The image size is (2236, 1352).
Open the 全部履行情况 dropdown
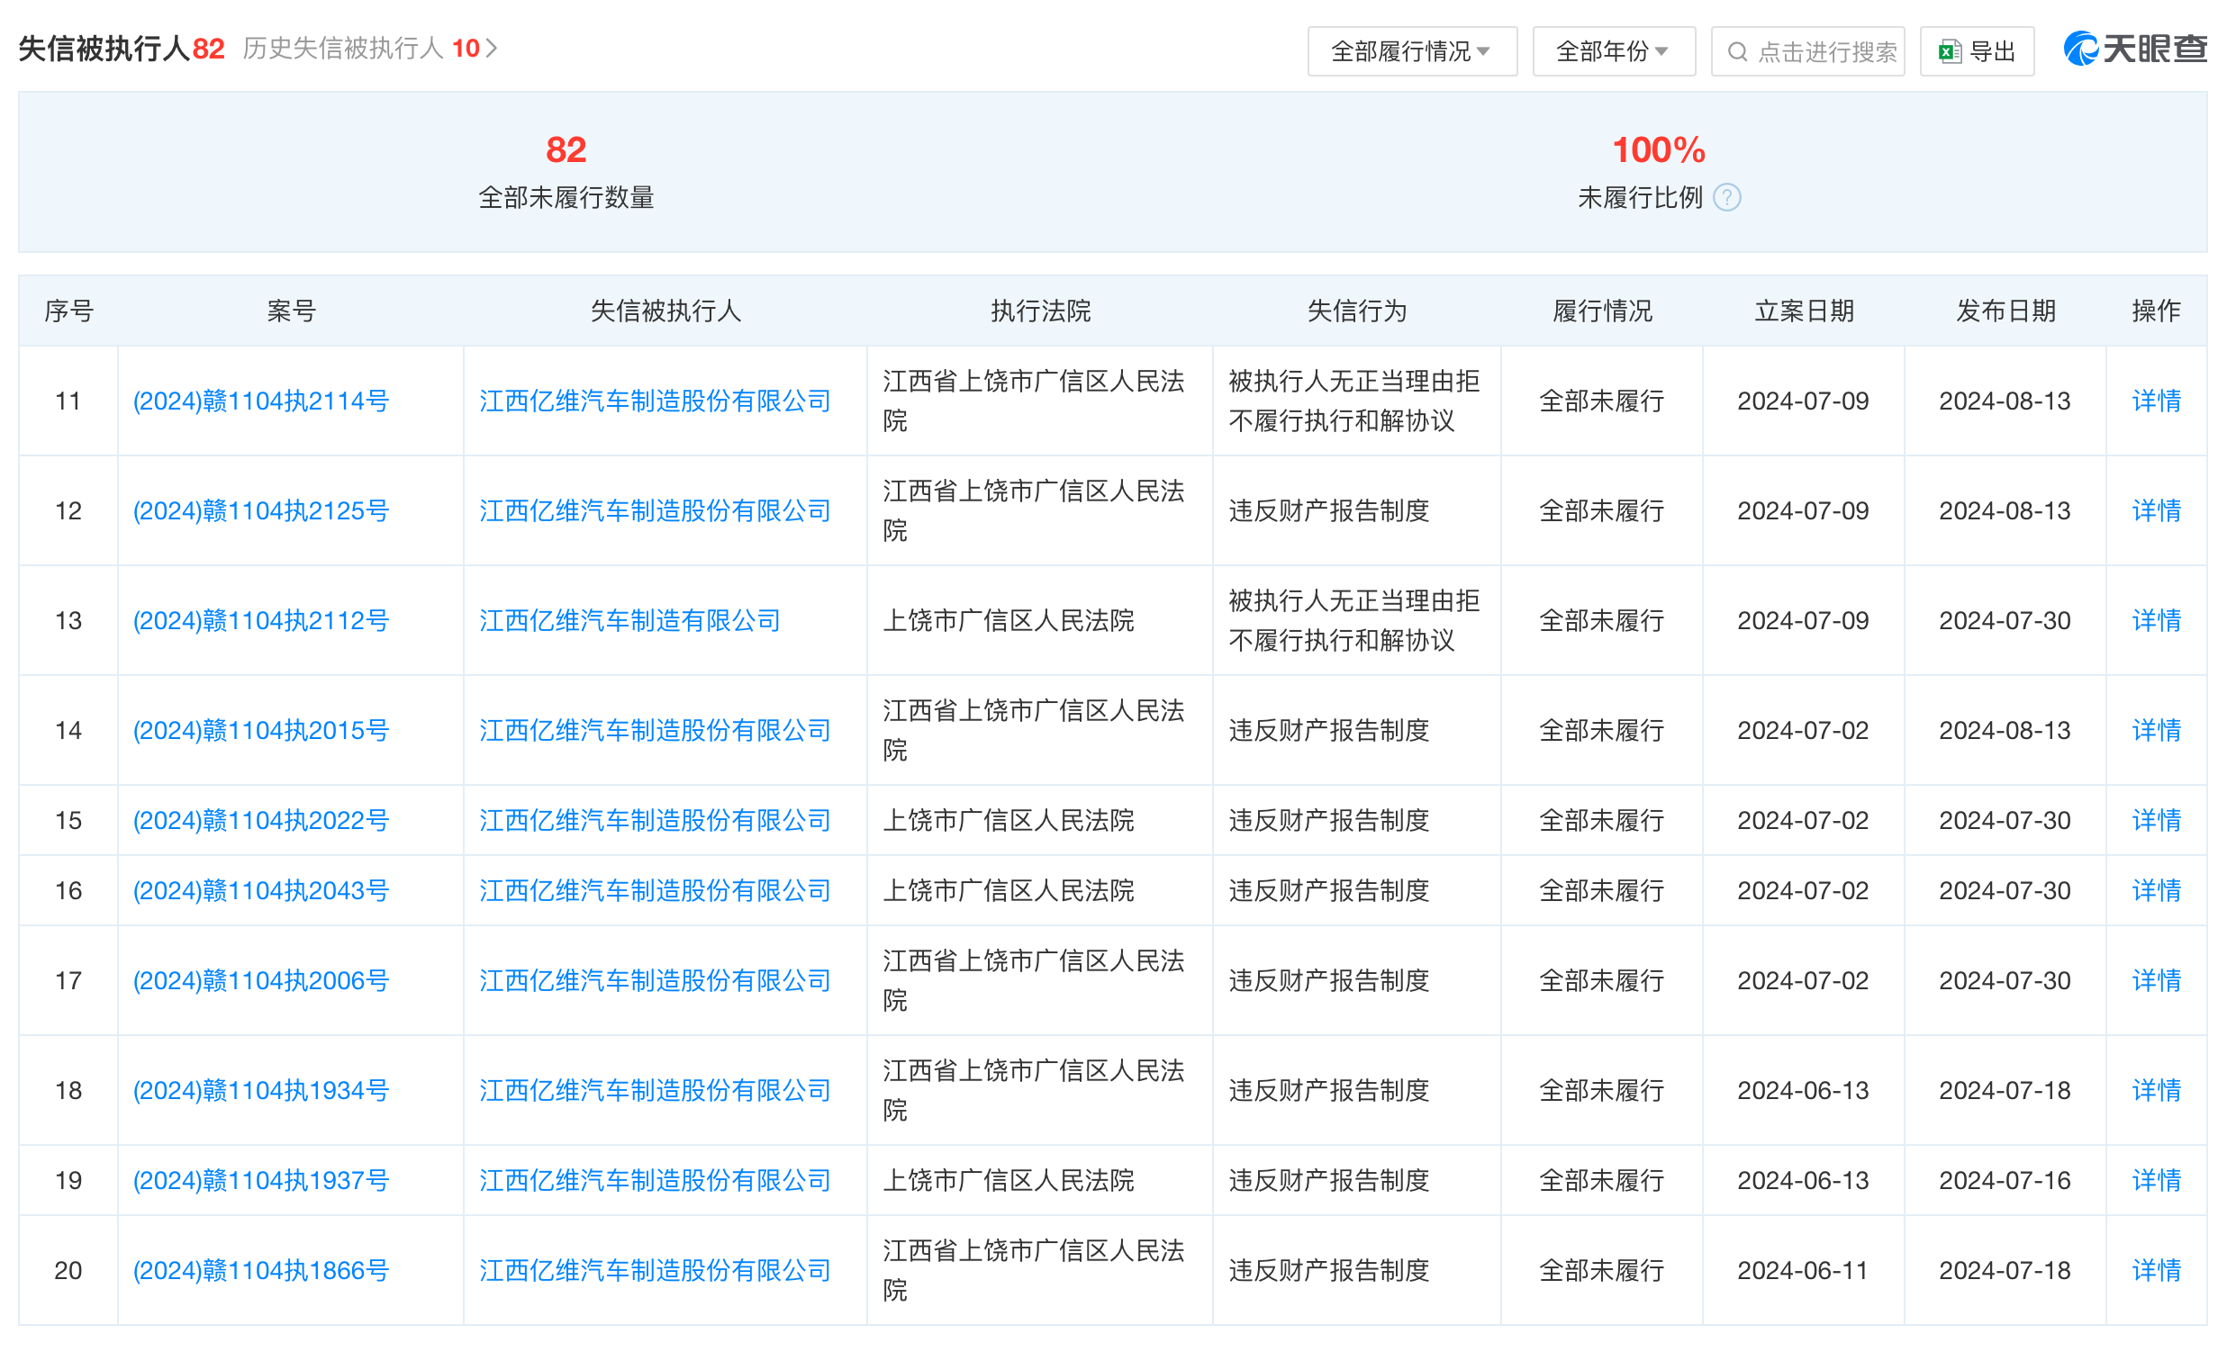(1411, 51)
